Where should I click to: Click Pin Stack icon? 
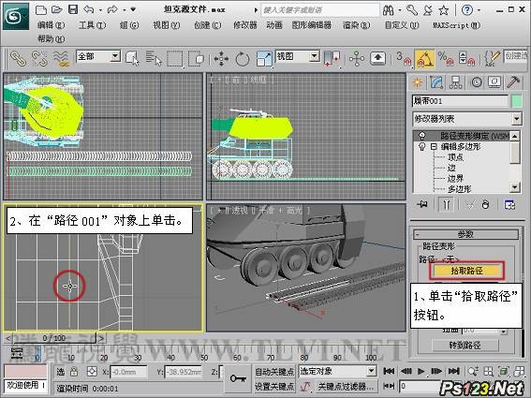423,204
